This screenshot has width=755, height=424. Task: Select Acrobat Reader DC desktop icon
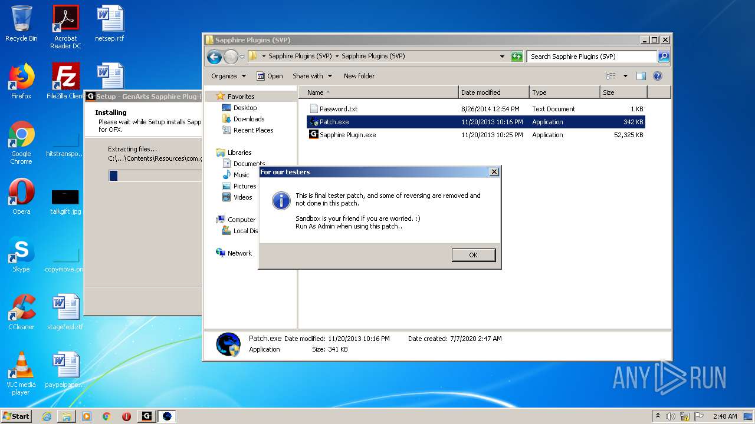pyautogui.click(x=65, y=27)
